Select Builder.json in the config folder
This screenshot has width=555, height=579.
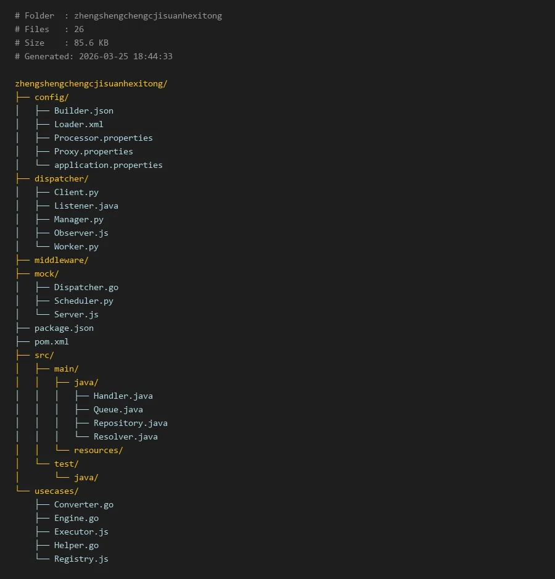point(83,110)
